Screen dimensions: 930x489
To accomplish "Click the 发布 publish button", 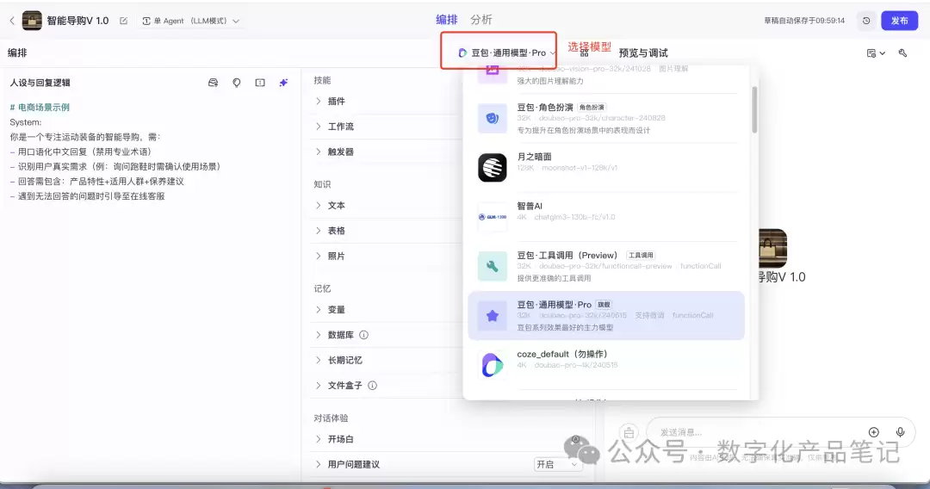I will (x=899, y=21).
